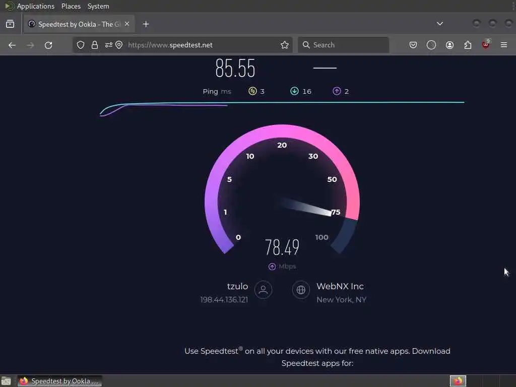Click the 78.49 upload speed reading

pos(282,247)
